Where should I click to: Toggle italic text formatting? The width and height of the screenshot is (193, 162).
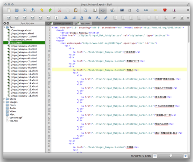pyautogui.click(x=74, y=18)
